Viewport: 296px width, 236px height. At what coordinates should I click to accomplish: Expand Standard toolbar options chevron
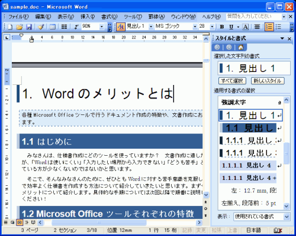tap(110, 27)
